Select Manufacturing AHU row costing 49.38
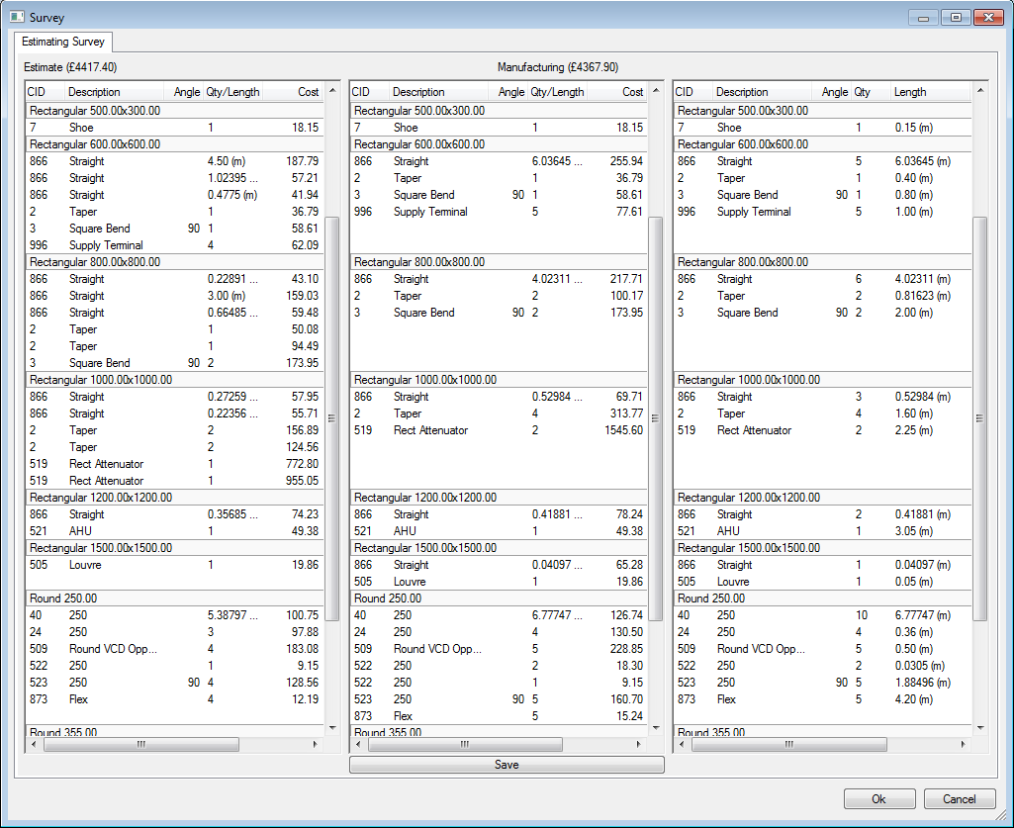Screen dimensions: 1014x828 pos(499,531)
